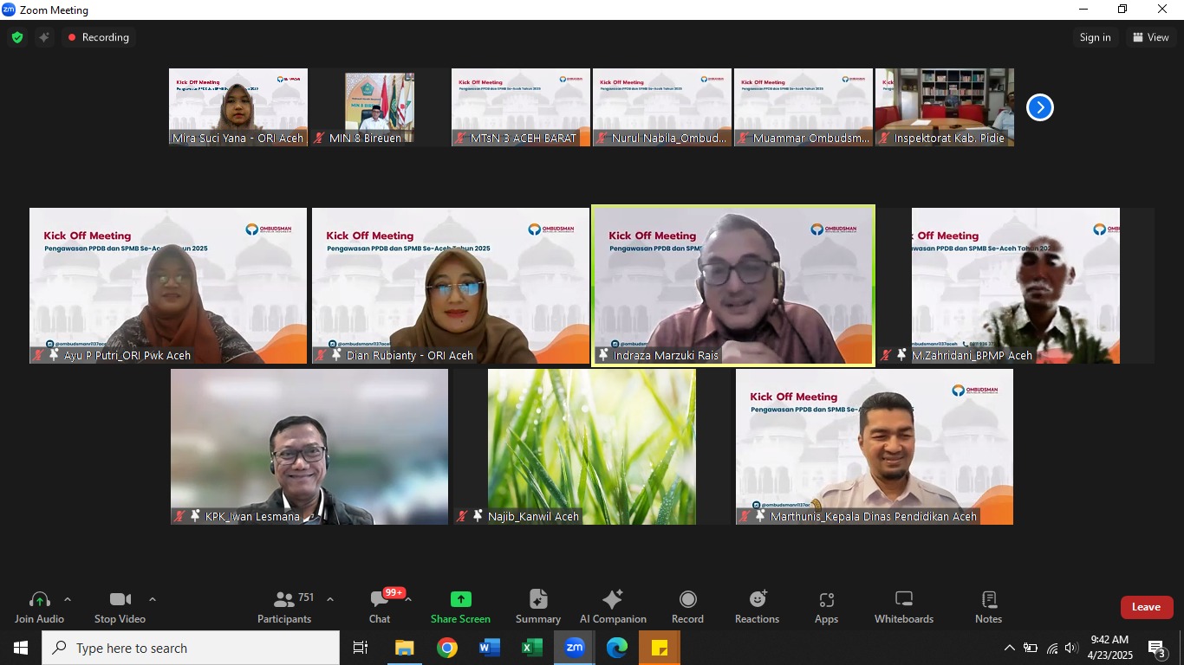Expand audio options arrow next to Join Audio
This screenshot has width=1184, height=665.
pyautogui.click(x=68, y=599)
